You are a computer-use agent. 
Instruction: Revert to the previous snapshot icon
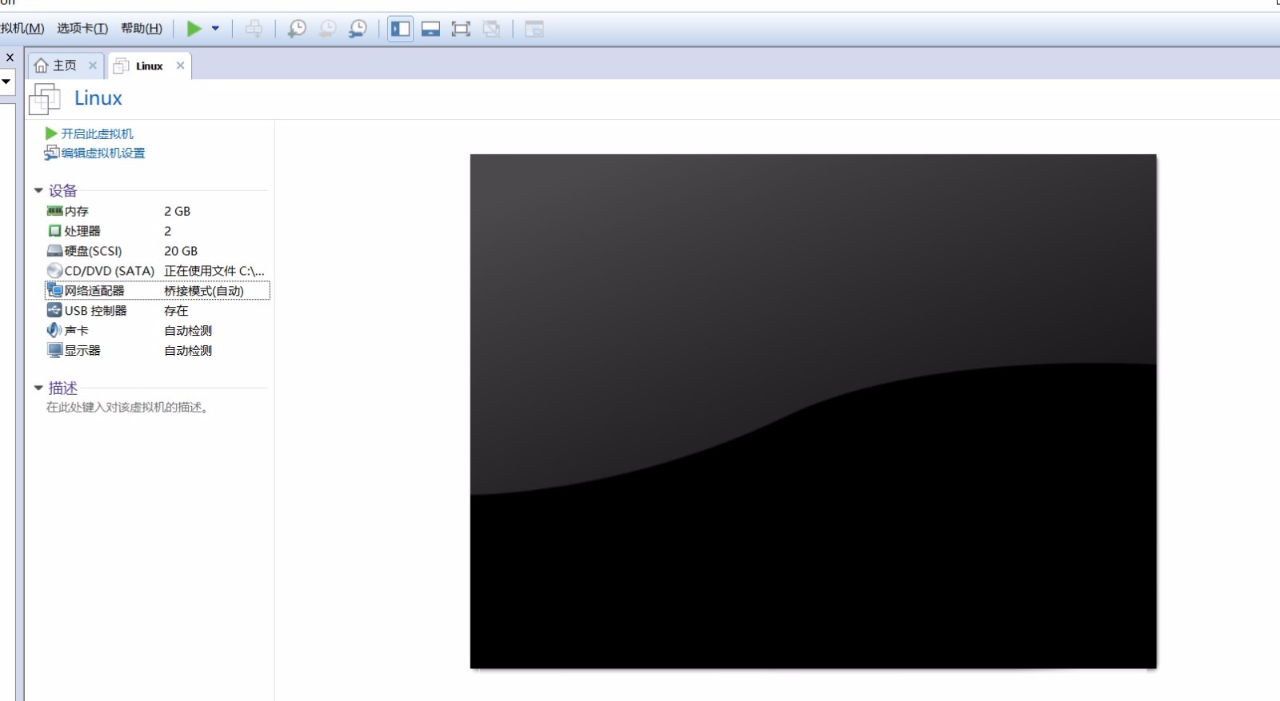(x=327, y=29)
